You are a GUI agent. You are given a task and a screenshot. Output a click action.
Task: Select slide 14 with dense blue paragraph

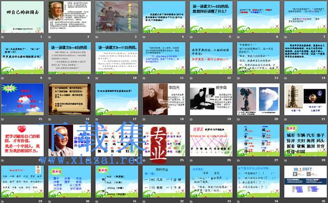306,58
